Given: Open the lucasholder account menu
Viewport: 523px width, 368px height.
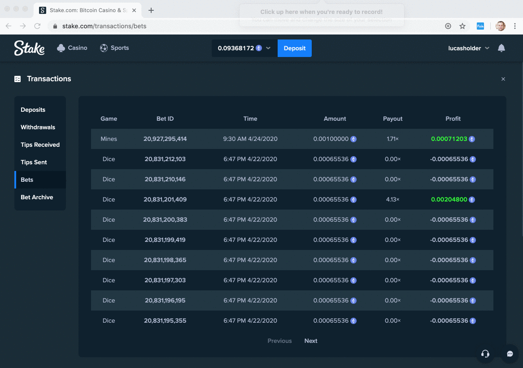Looking at the screenshot, I should (469, 48).
